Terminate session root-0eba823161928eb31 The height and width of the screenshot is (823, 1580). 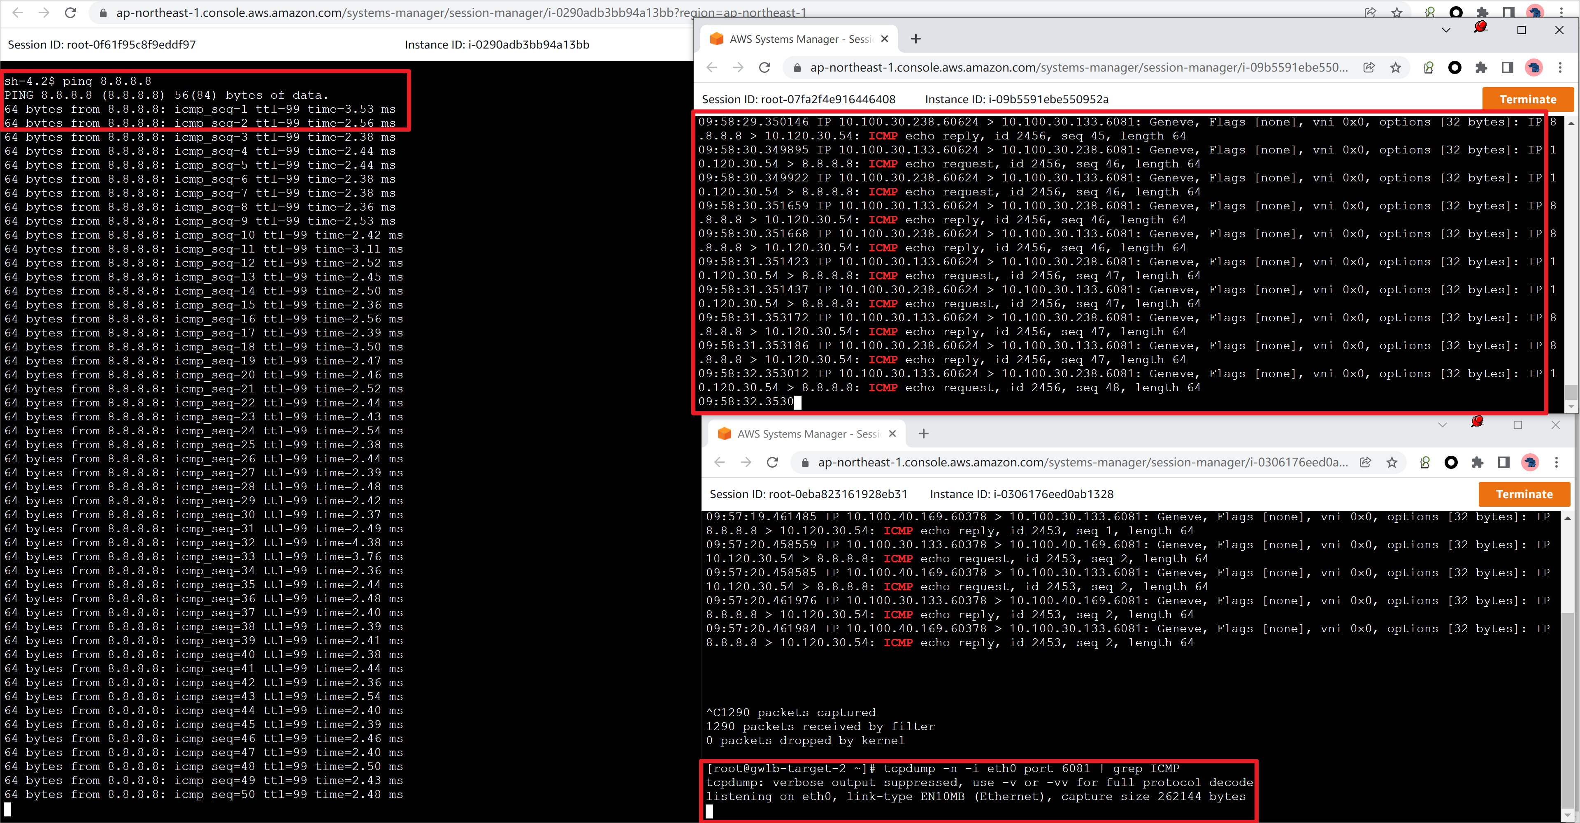point(1524,494)
